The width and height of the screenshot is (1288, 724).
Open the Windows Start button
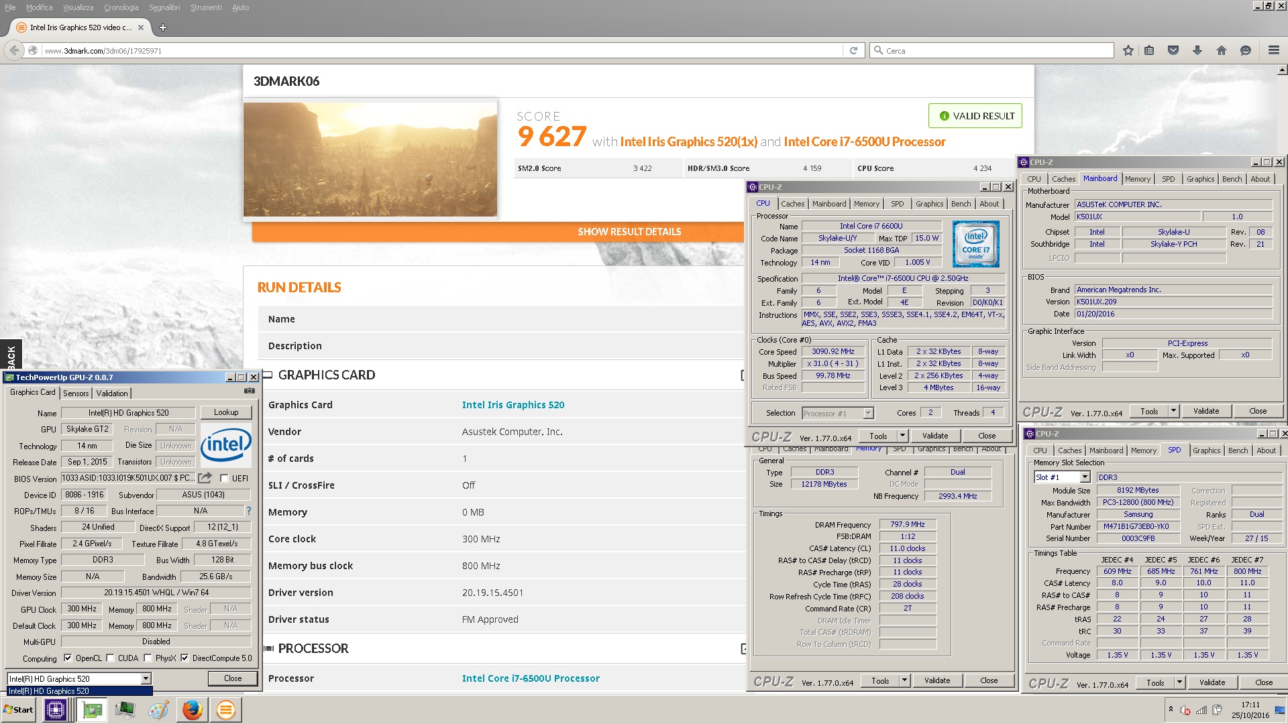click(x=19, y=710)
